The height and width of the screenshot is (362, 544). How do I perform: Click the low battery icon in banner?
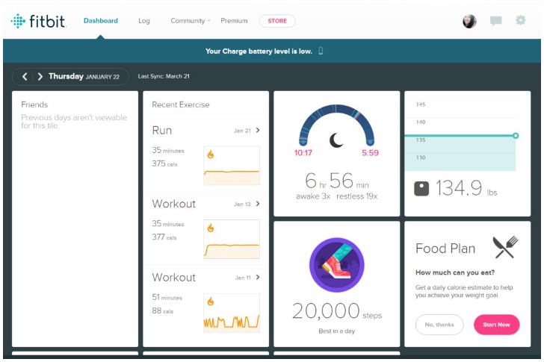pyautogui.click(x=321, y=51)
